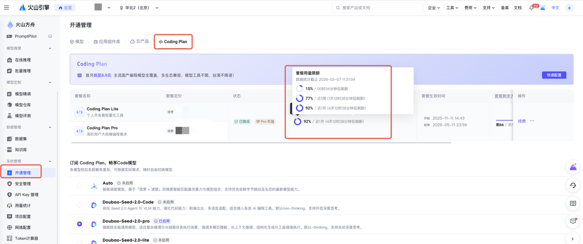Click the floating right arrow button

point(573,239)
